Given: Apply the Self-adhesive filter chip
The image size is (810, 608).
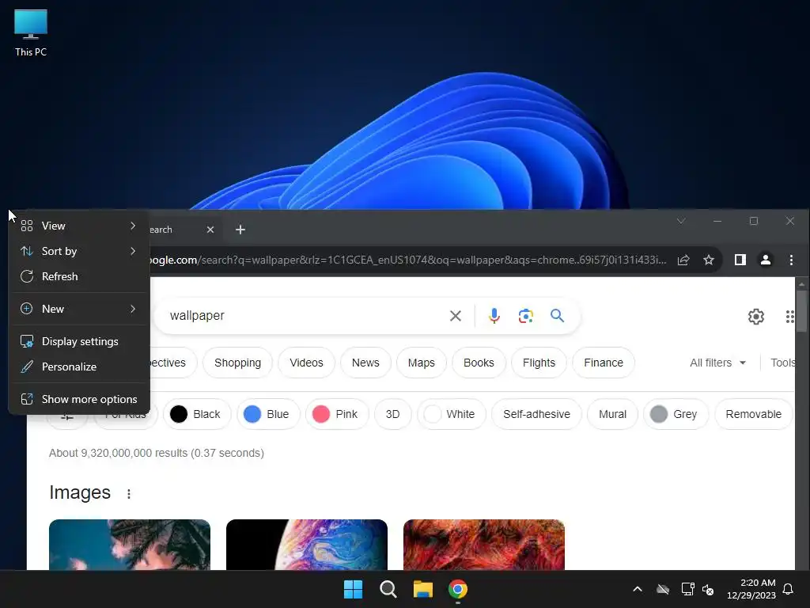Looking at the screenshot, I should point(536,414).
